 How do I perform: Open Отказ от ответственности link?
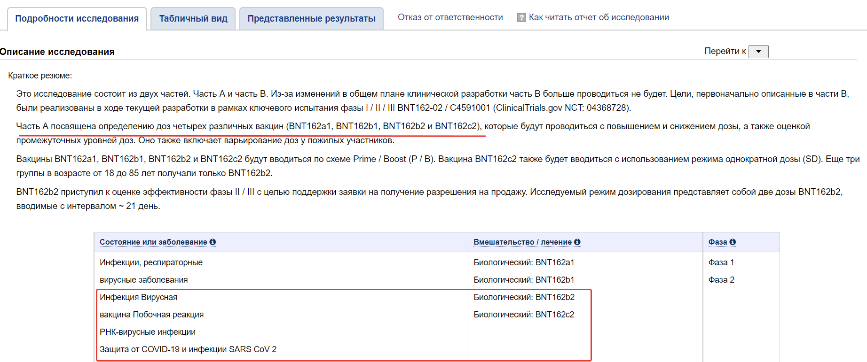coord(450,17)
